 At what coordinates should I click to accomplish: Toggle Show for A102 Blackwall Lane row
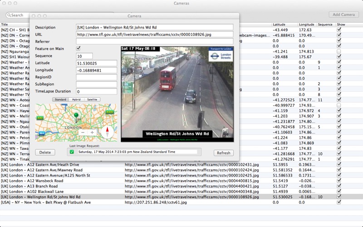tap(339, 191)
